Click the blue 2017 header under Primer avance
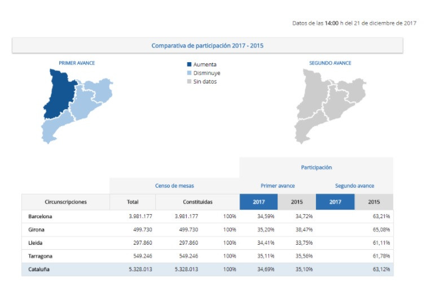This screenshot has height=287, width=436. click(258, 202)
